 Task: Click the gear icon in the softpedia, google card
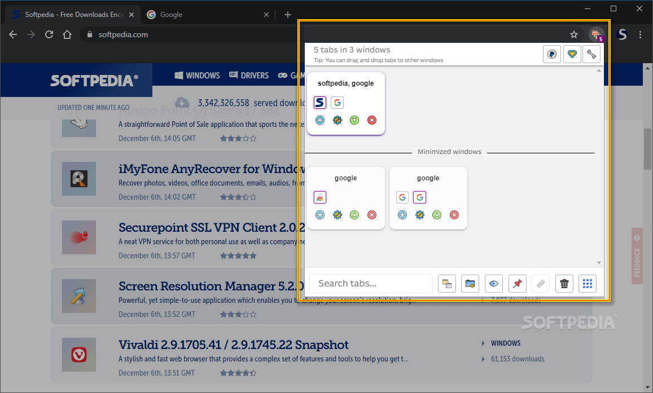(338, 120)
